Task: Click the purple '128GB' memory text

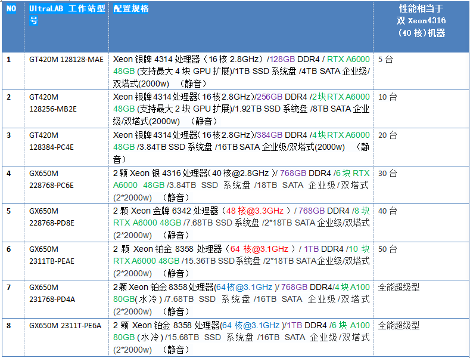Action: pyautogui.click(x=282, y=59)
